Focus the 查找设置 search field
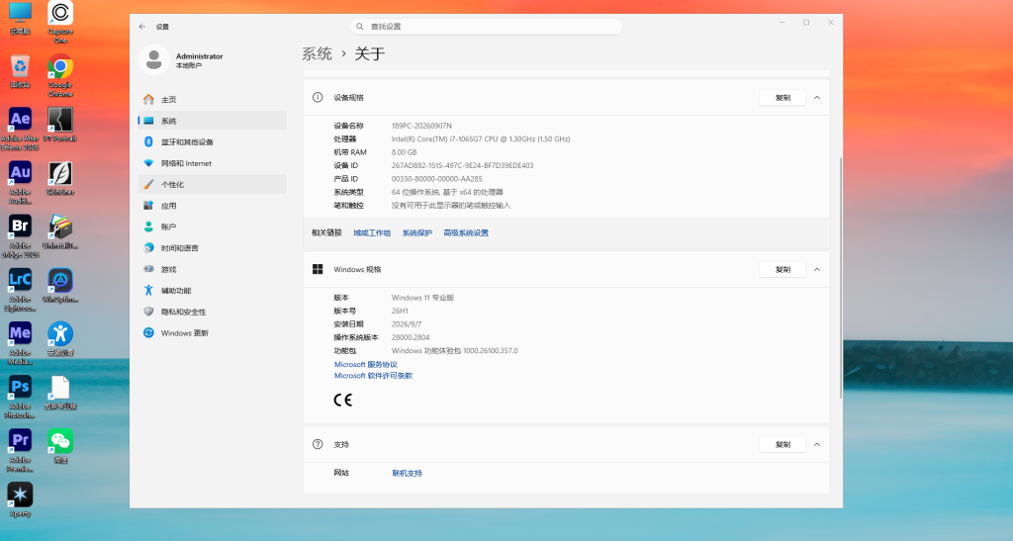The width and height of the screenshot is (1013, 541). (487, 27)
